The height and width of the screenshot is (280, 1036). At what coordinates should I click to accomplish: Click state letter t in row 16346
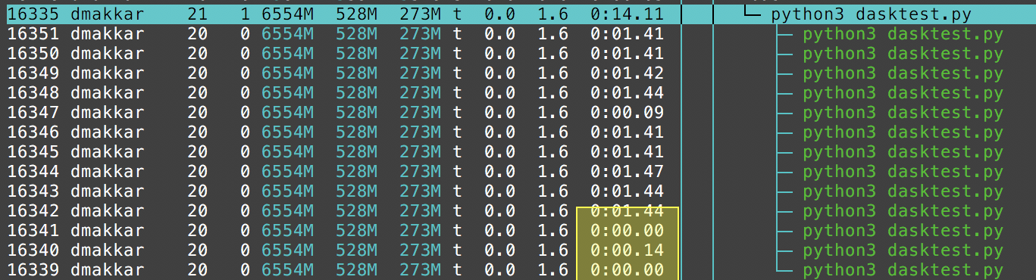tap(457, 132)
